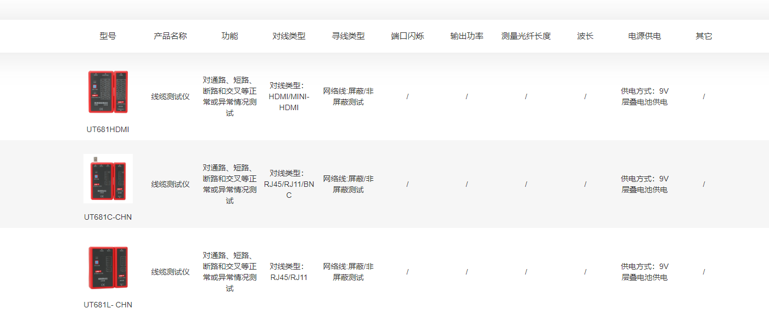
Task: Open the UT681C-CHN model link
Action: coord(108,217)
